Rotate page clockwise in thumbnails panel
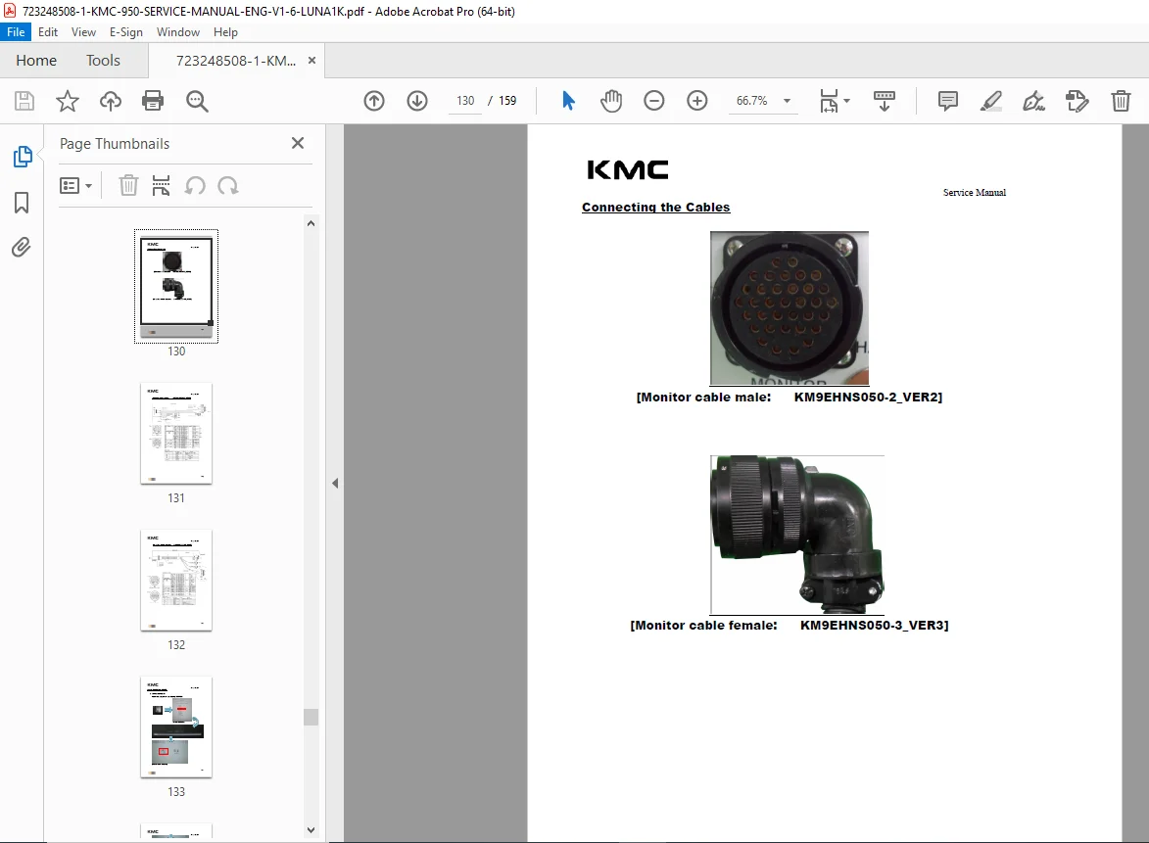 click(228, 186)
